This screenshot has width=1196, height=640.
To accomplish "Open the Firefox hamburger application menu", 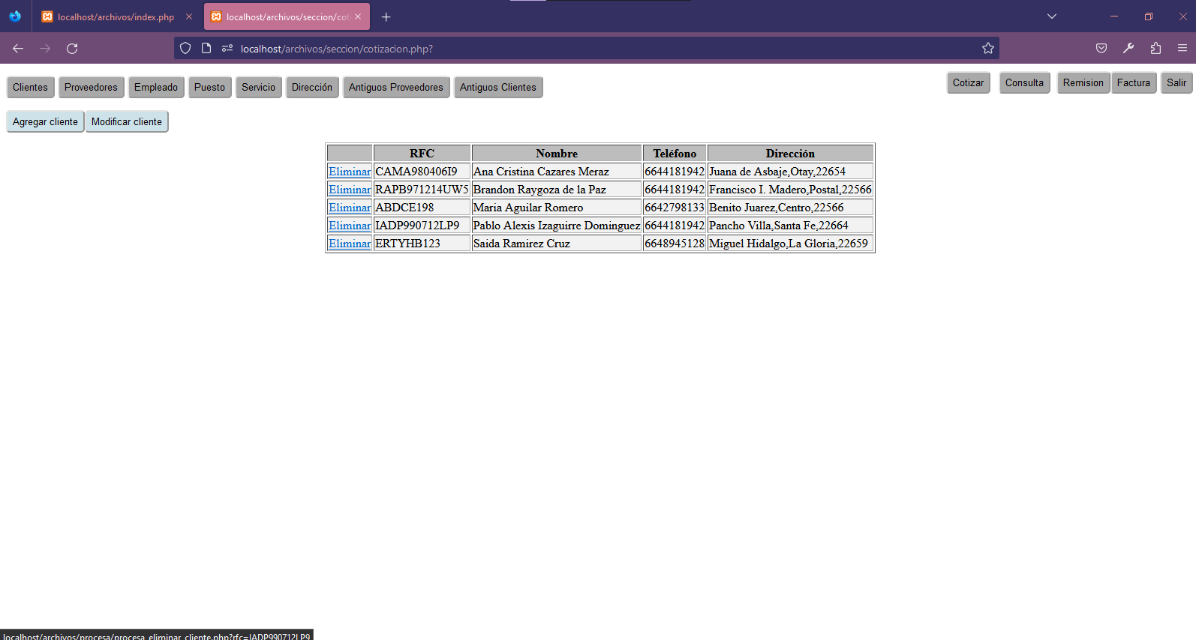I will [1182, 49].
